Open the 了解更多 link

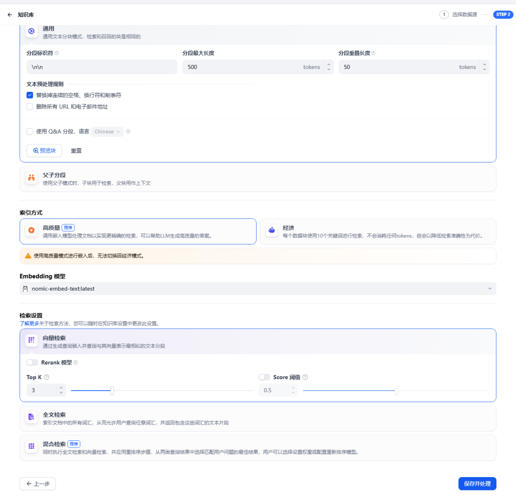pyautogui.click(x=29, y=323)
